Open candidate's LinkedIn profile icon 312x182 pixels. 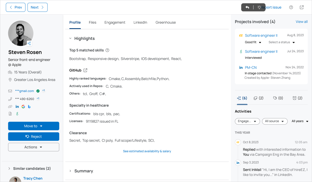(x=17, y=106)
